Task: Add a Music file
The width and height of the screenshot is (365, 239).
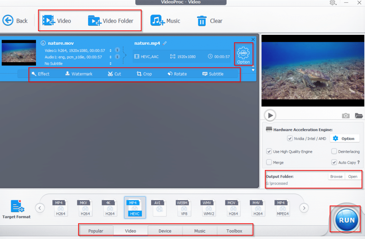Action: [165, 21]
